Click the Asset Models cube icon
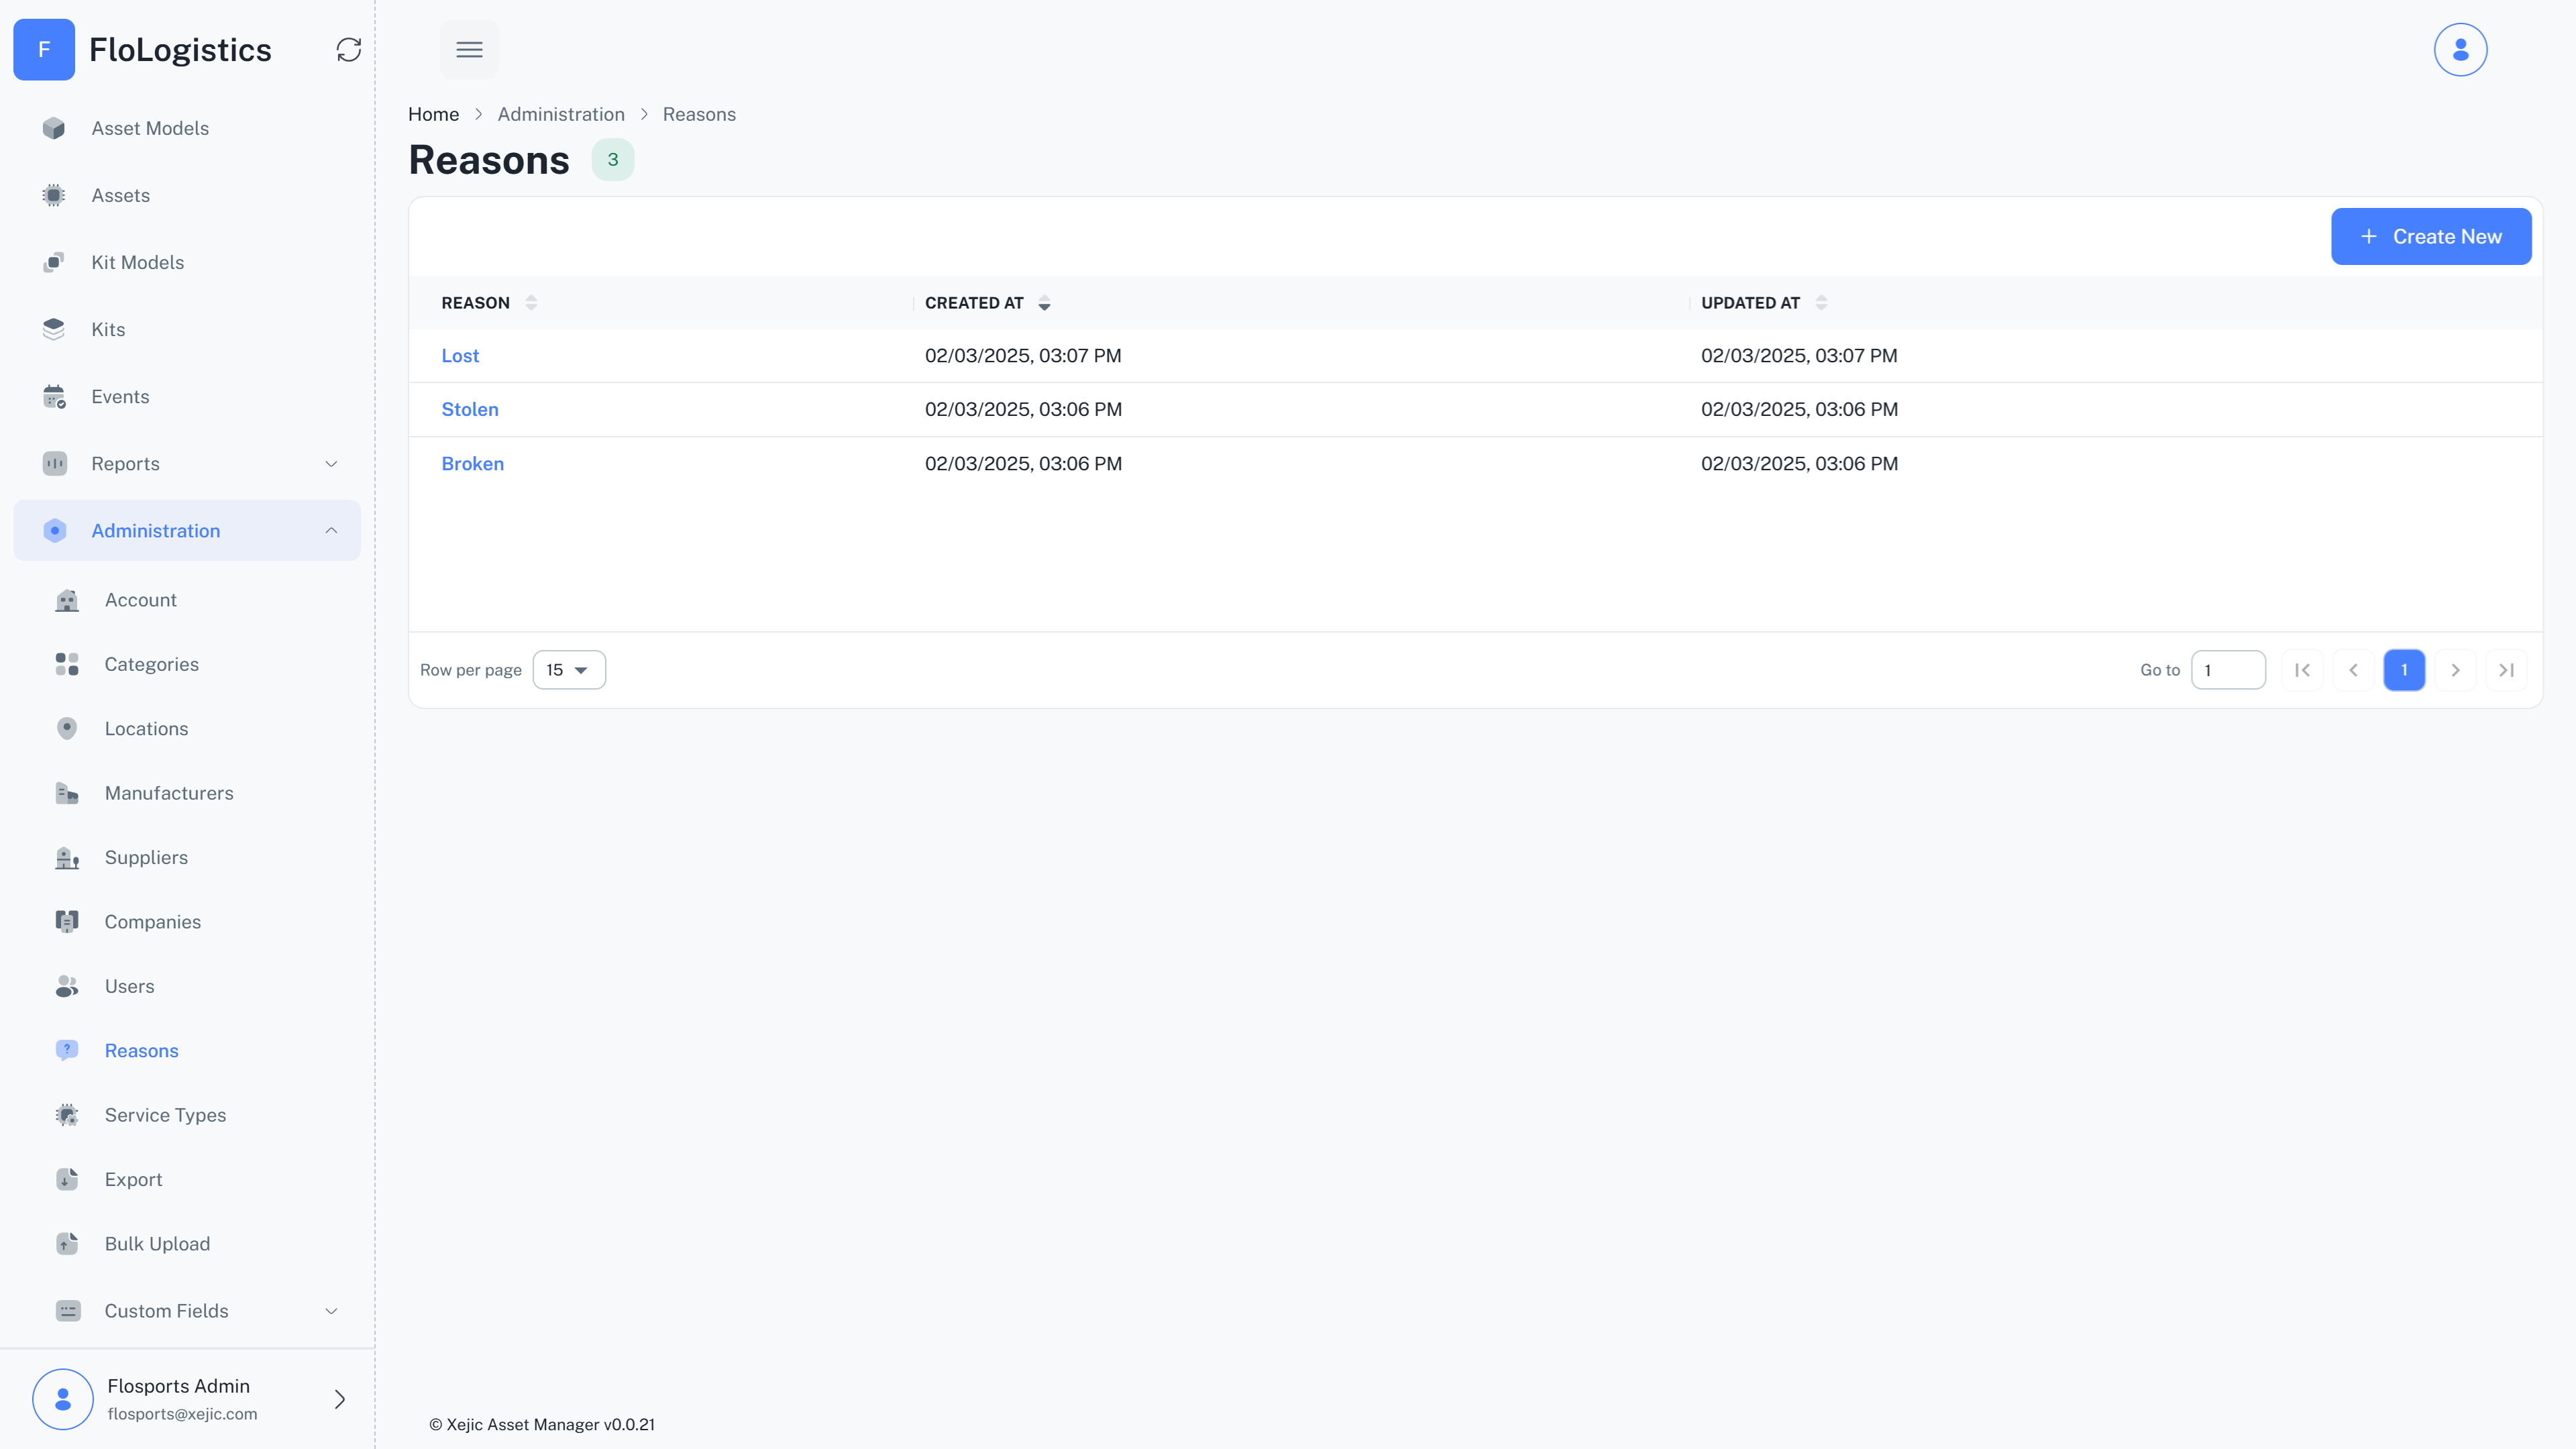The image size is (2576, 1449). pyautogui.click(x=54, y=128)
